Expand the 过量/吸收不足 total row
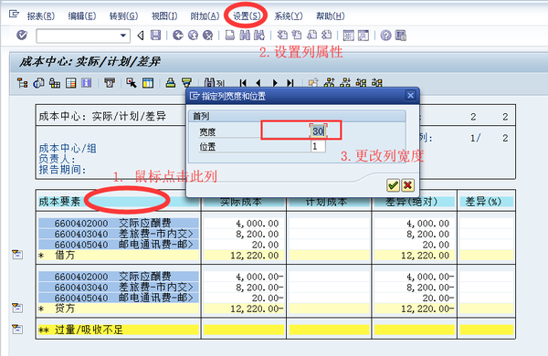This screenshot has height=356, width=548. [x=16, y=330]
